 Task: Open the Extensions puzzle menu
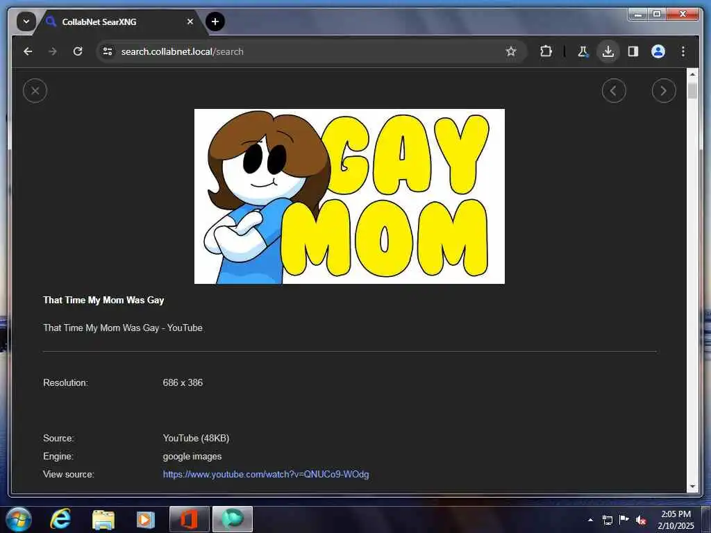546,51
